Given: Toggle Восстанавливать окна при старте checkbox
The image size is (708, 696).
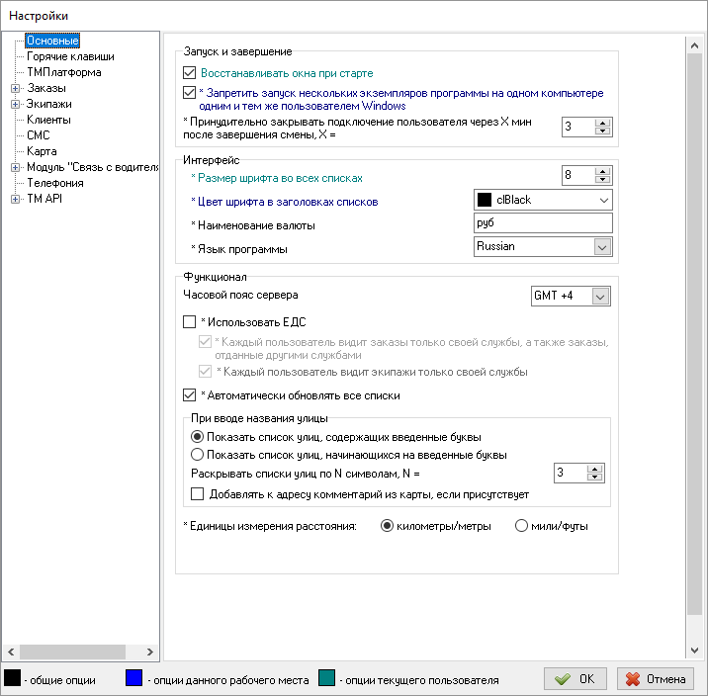Looking at the screenshot, I should (x=191, y=73).
